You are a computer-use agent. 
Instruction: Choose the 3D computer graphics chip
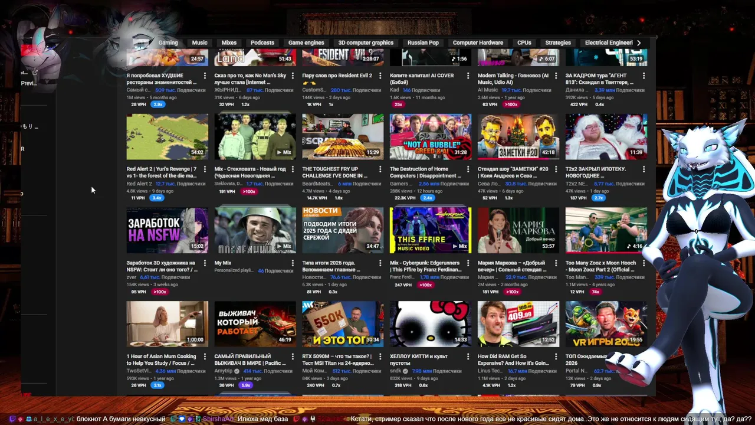366,42
